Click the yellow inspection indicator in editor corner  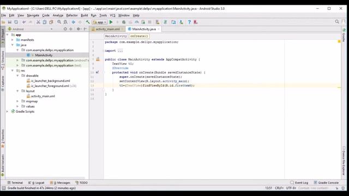(339, 41)
